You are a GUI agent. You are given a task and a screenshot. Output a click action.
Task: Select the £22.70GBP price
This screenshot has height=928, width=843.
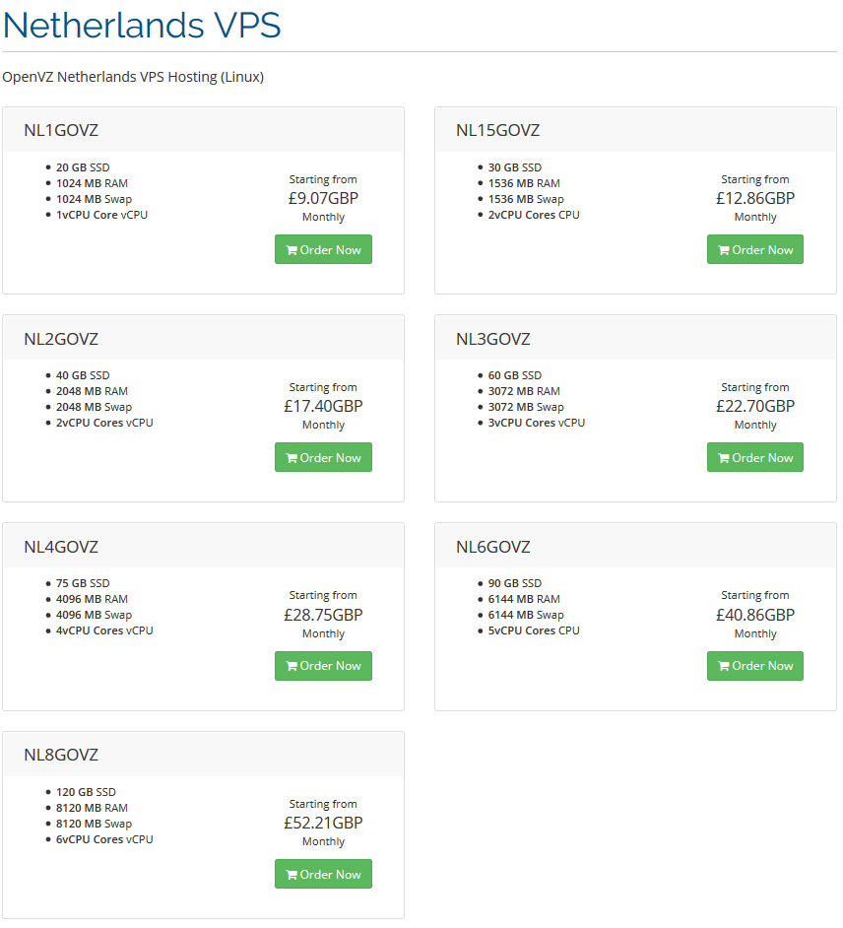click(754, 406)
